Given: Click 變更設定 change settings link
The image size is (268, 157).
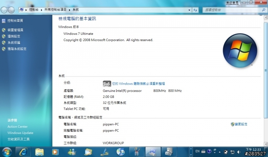Looking at the screenshot, I should [x=241, y=124].
